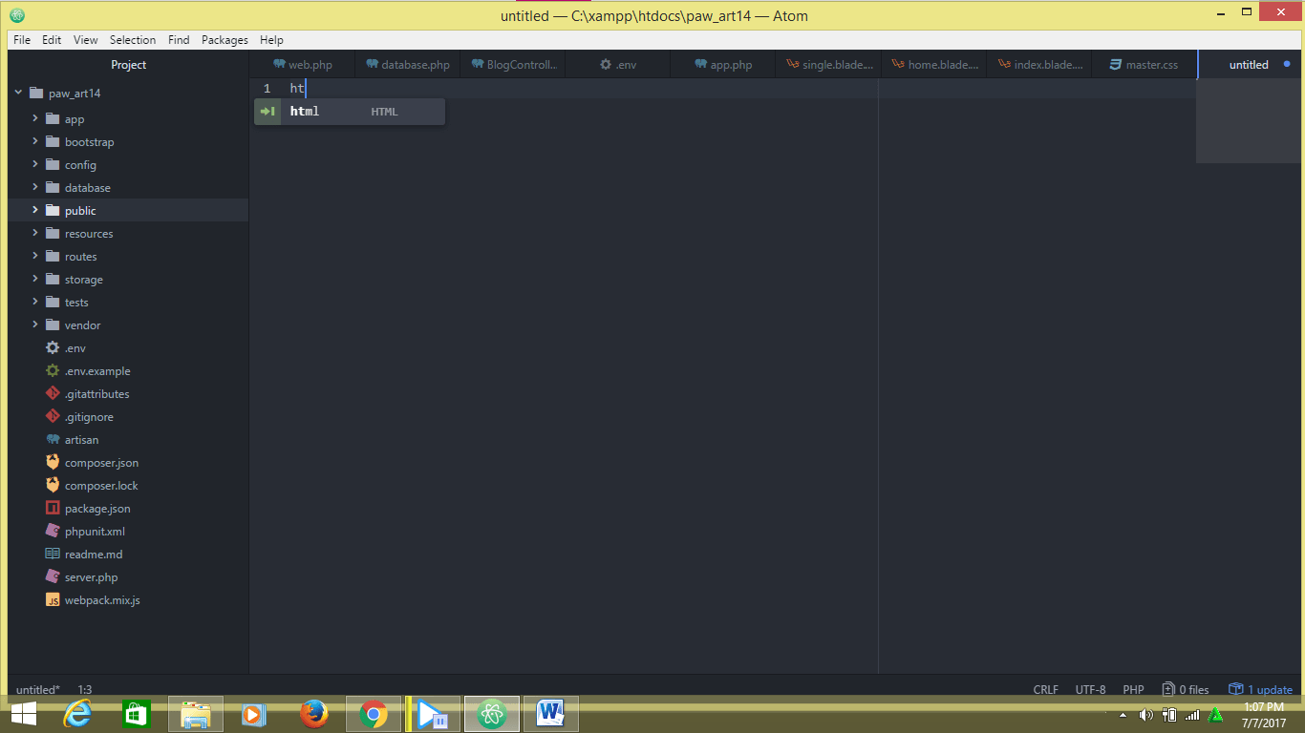
Task: Click the stylesheet icon on the master.css tab
Action: pos(1114,64)
